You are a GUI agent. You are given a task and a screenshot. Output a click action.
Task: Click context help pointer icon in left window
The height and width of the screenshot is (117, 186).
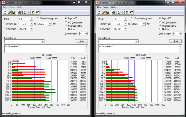(37, 12)
